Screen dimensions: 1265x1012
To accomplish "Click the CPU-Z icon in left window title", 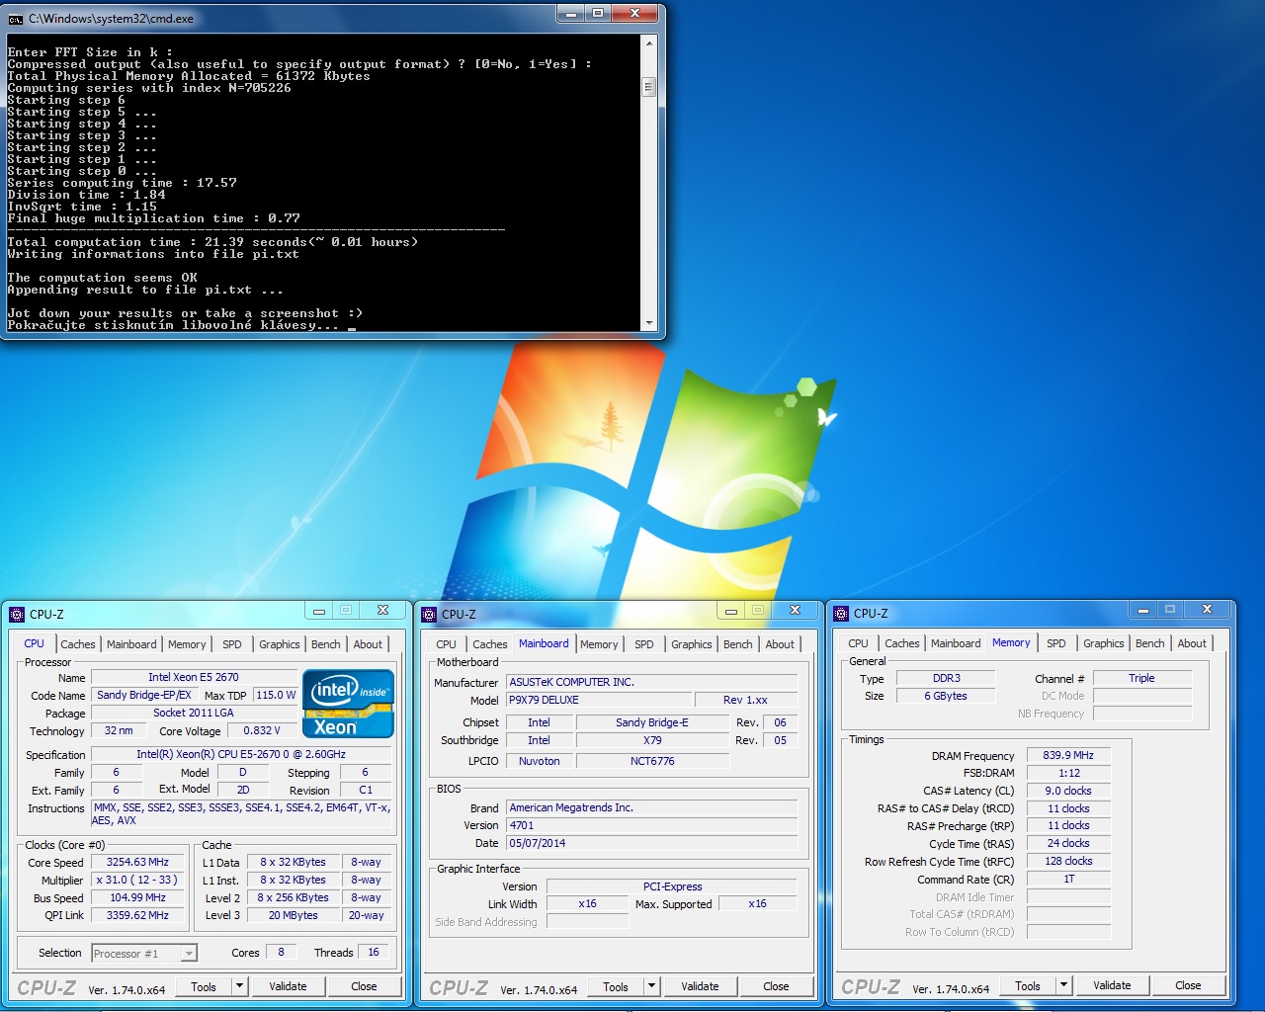I will pyautogui.click(x=17, y=614).
